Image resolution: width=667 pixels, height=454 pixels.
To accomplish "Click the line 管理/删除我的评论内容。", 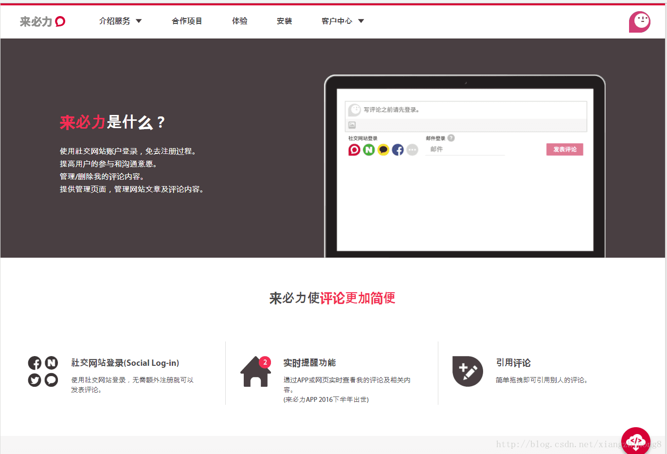I will 102,176.
